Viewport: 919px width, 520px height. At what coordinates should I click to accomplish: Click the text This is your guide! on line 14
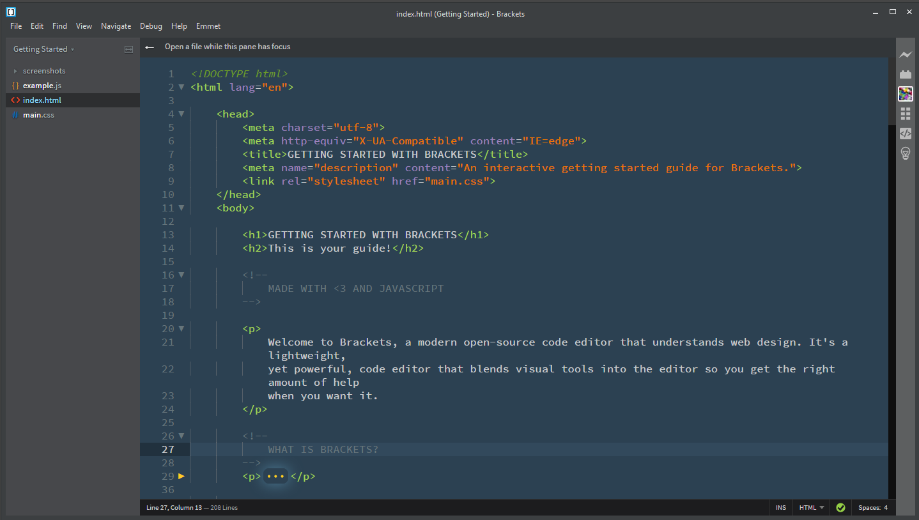(x=330, y=249)
